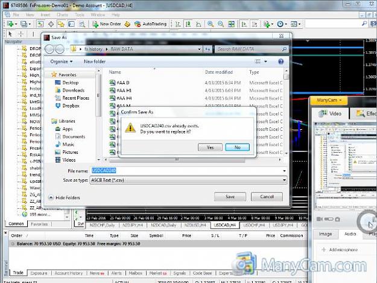Toggle the Terminal window toolbar icon
Viewport: 377px width, 283px height.
click(x=71, y=24)
